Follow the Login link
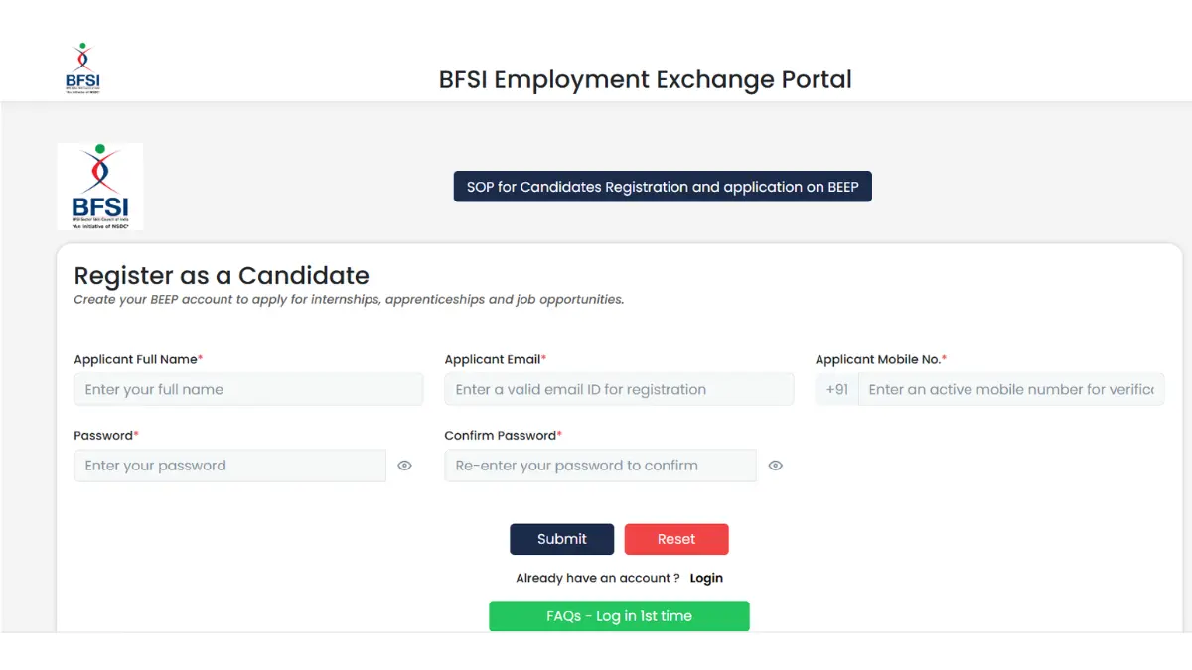Viewport: 1192px width, 670px height. click(x=706, y=578)
